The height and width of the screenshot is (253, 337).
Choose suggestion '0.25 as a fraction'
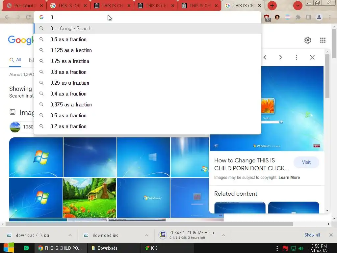(147, 83)
